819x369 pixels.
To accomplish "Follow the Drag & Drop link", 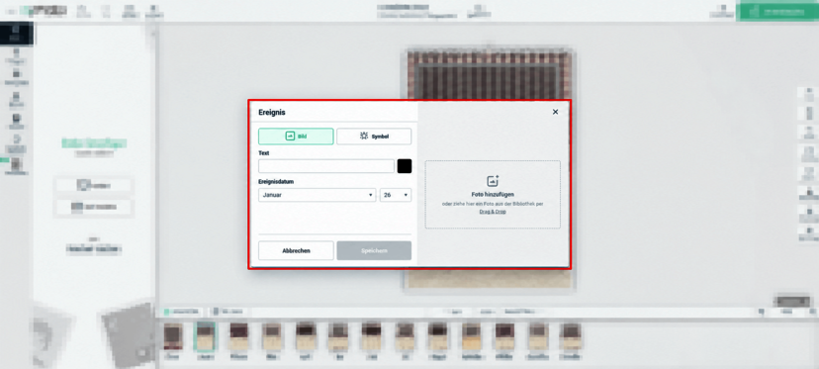I will point(493,212).
